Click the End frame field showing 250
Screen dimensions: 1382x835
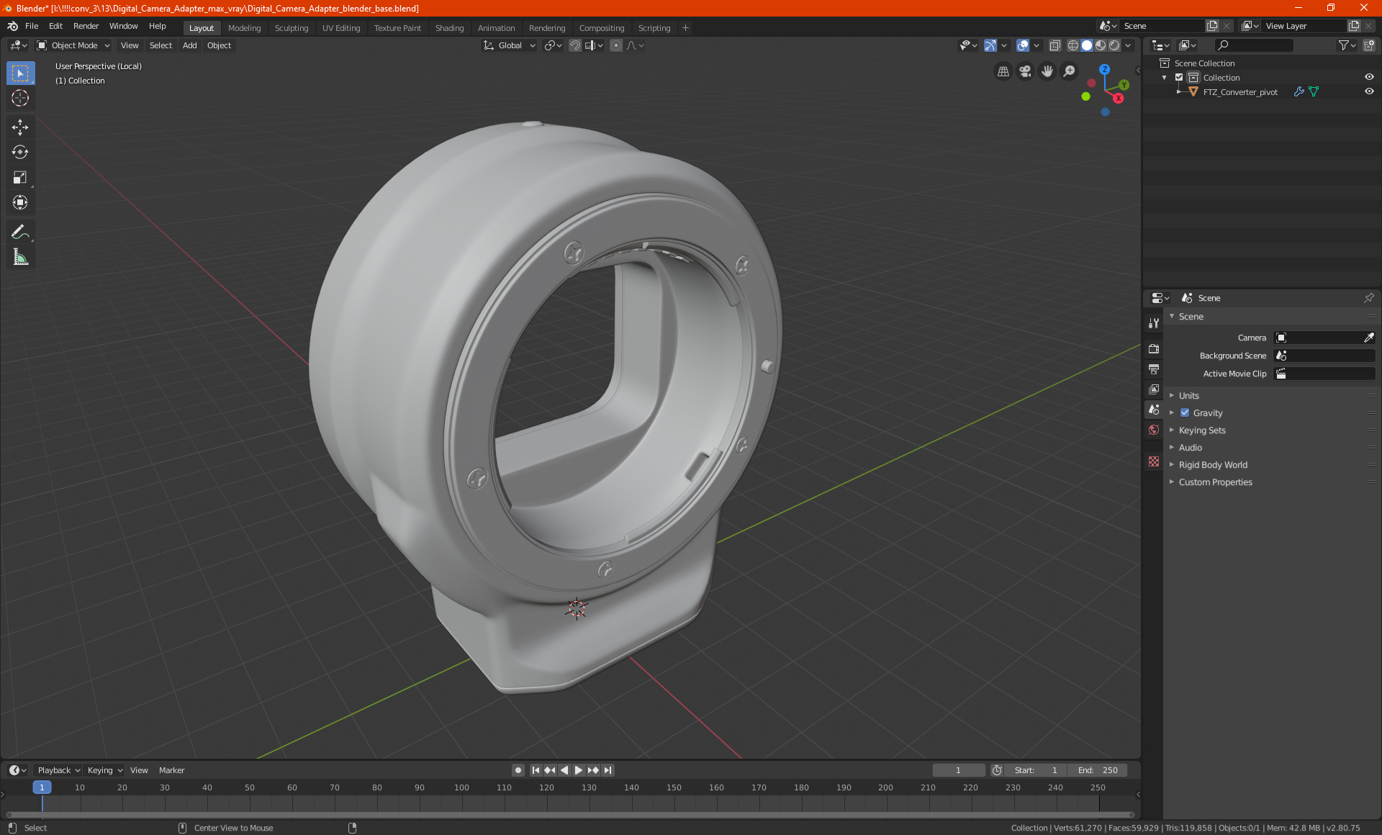coord(1098,770)
